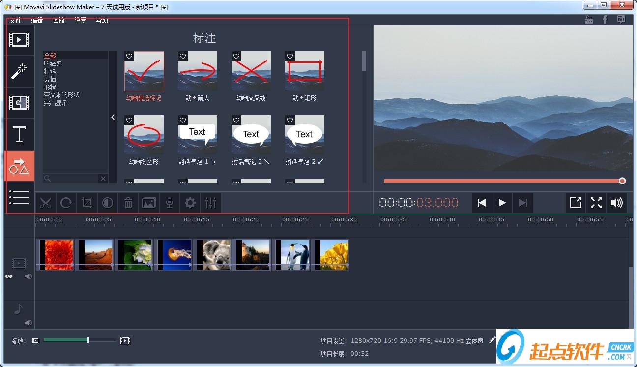
Task: Open clip properties gear icon
Action: [x=190, y=203]
